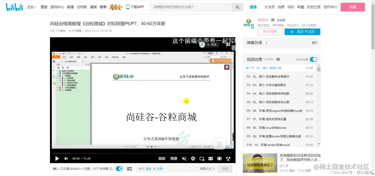Select episode P8 08、环境-linux安装docker

tap(280, 128)
